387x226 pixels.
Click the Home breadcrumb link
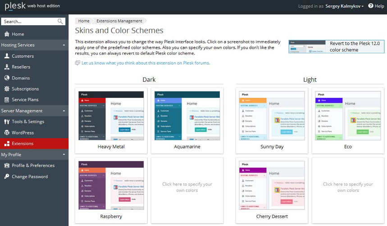(x=84, y=21)
